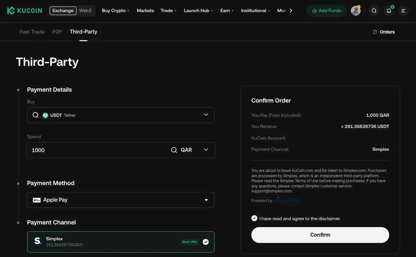The height and width of the screenshot is (257, 416).
Task: Expand the Trade menu
Action: pos(169,11)
